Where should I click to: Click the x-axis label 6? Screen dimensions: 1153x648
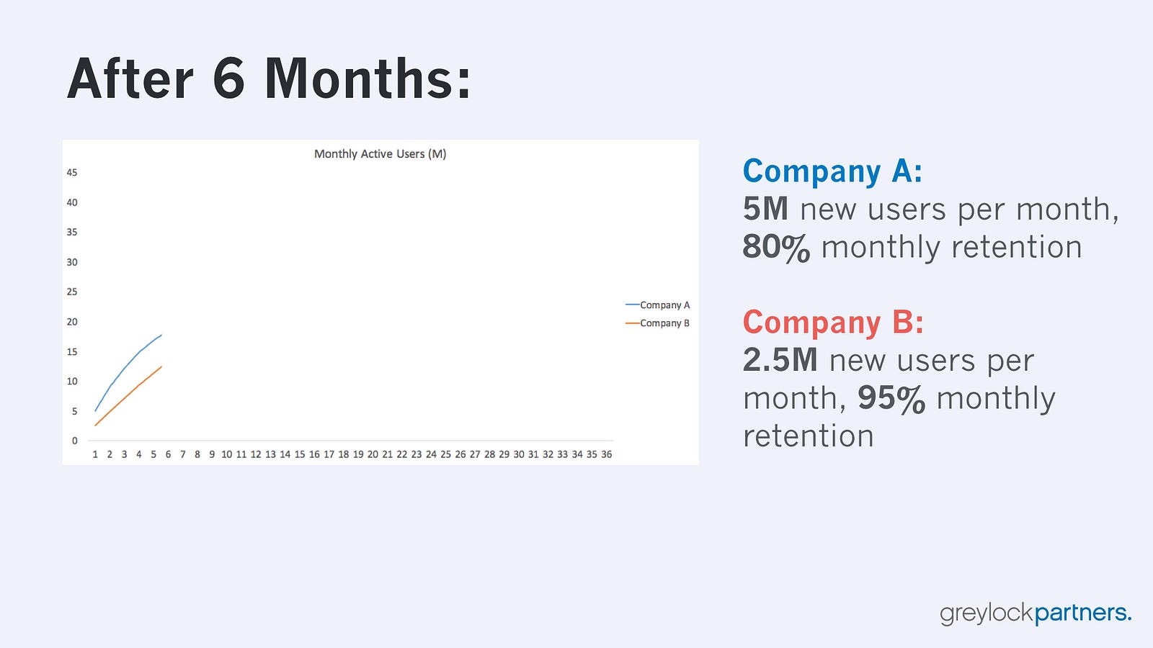click(168, 454)
